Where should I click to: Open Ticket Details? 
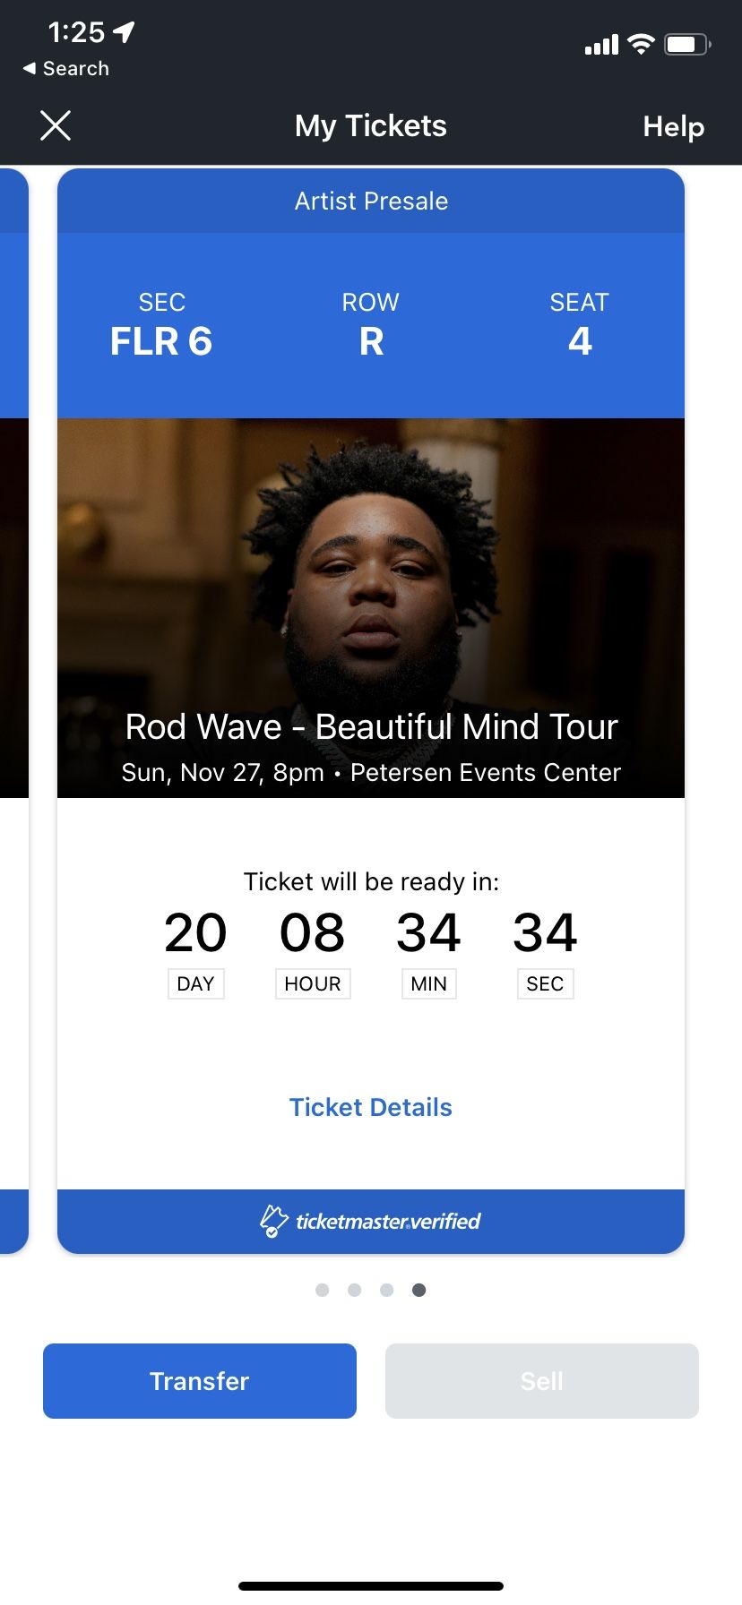pos(371,1107)
